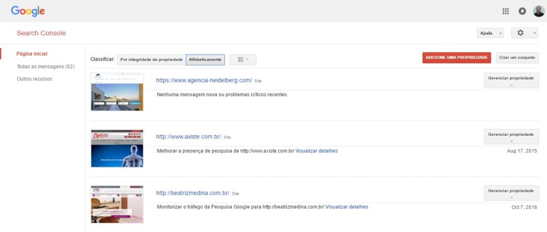Image resolution: width=547 pixels, height=232 pixels.
Task: Open https://www.agencia-heidelberg.com/ property link
Action: (204, 80)
